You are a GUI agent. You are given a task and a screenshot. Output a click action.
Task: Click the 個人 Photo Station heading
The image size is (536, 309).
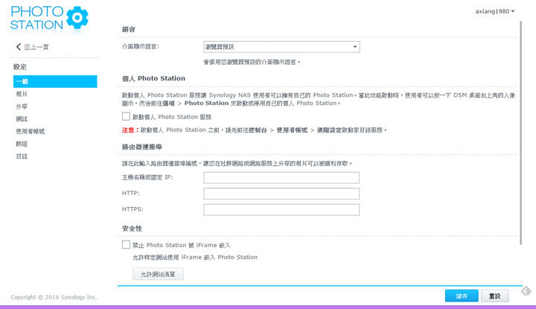coord(153,78)
